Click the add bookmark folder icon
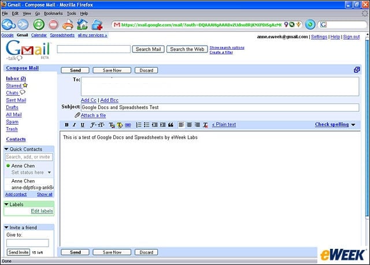This screenshot has width=370, height=265. click(x=97, y=25)
